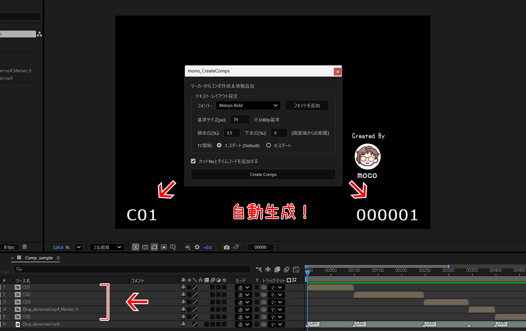Show the last snapshot with the eye icon

(x=236, y=247)
